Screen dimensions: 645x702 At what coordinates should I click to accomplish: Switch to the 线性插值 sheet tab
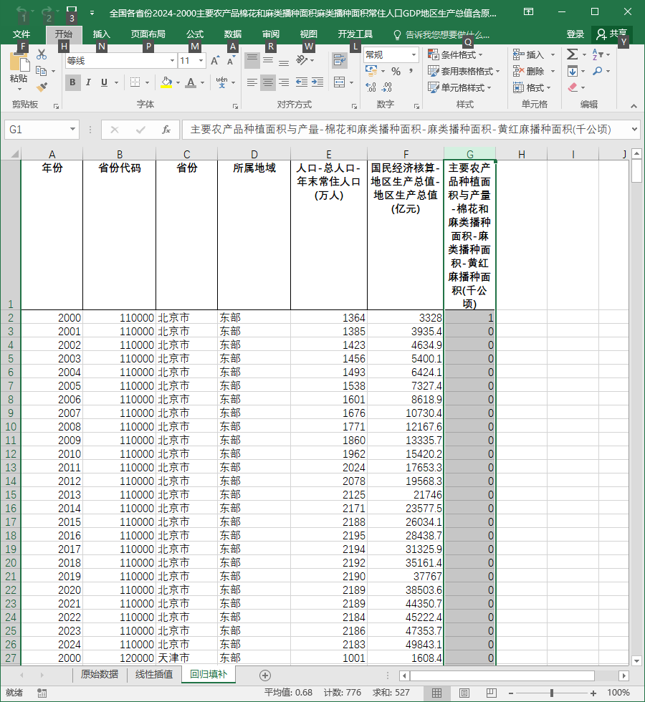tap(154, 674)
